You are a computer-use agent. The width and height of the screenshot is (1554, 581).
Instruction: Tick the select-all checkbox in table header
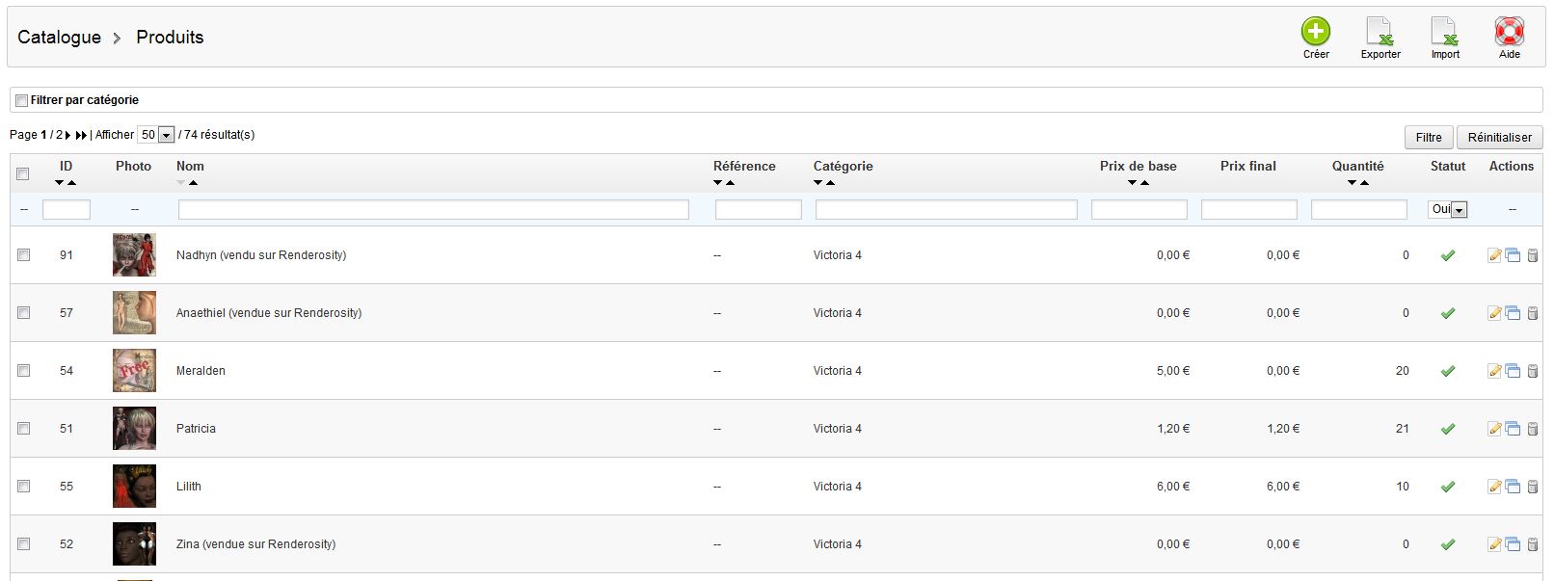pos(23,174)
